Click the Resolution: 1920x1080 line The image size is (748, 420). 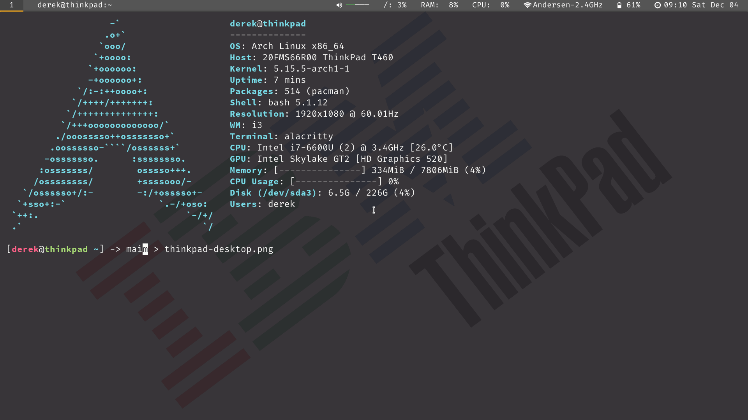pyautogui.click(x=314, y=114)
